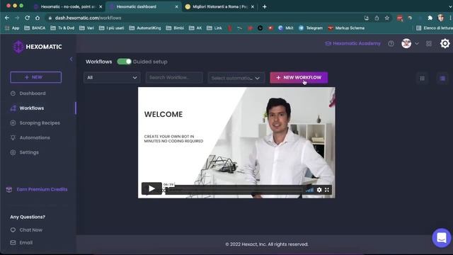Go back in browser history

7,18
